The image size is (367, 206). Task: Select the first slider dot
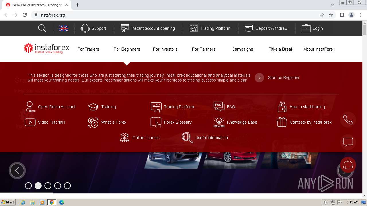point(28,186)
